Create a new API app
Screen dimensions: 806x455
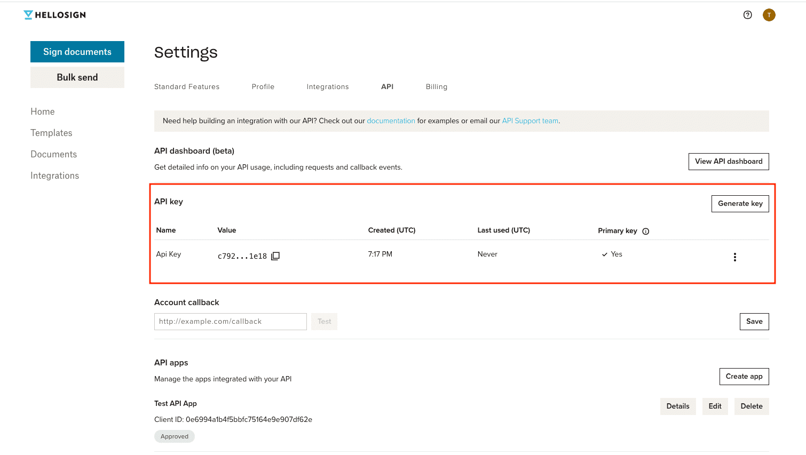coord(744,376)
